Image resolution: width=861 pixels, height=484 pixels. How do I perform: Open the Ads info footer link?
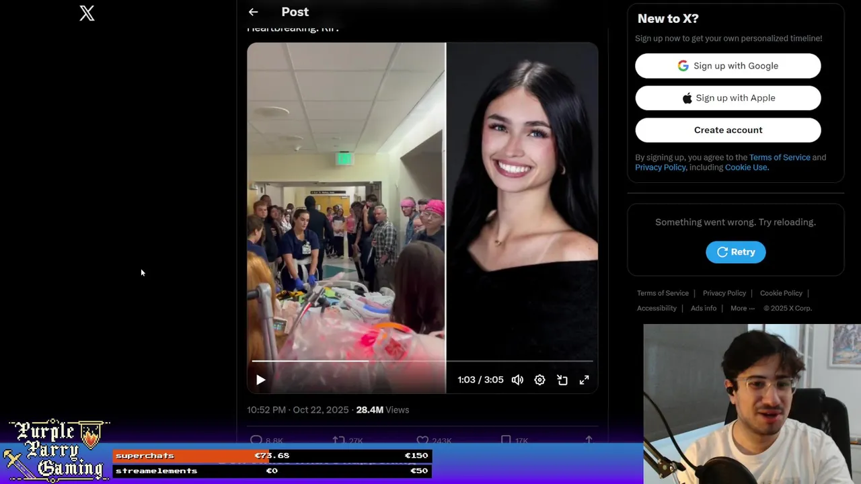704,309
